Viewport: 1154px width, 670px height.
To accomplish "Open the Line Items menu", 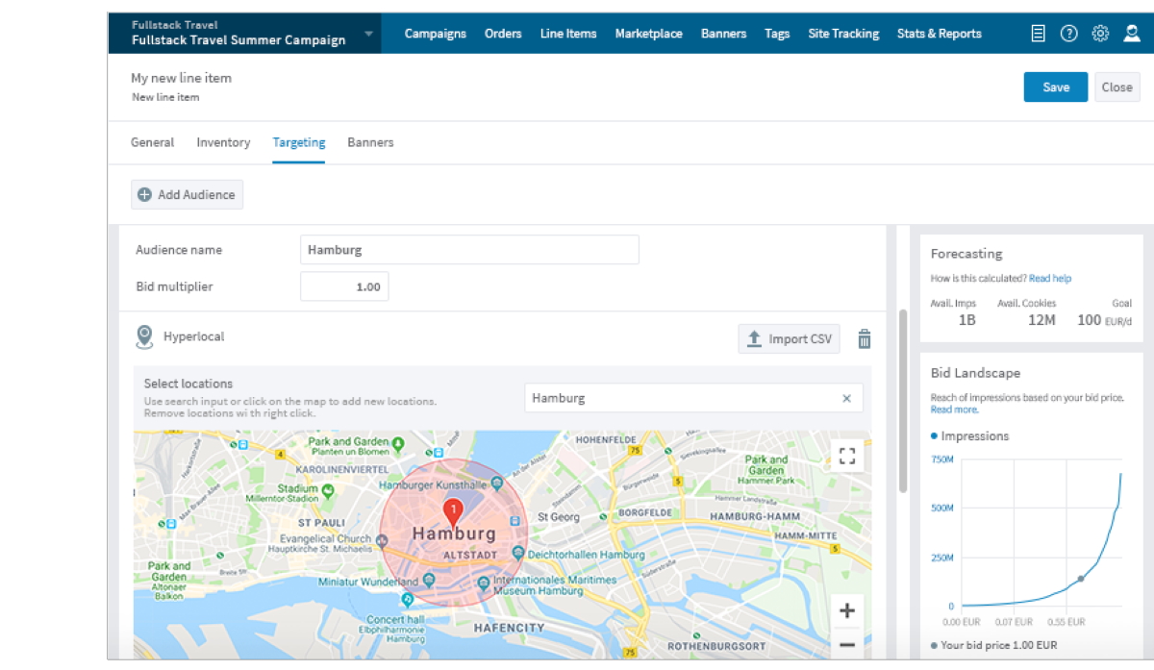I will 568,34.
